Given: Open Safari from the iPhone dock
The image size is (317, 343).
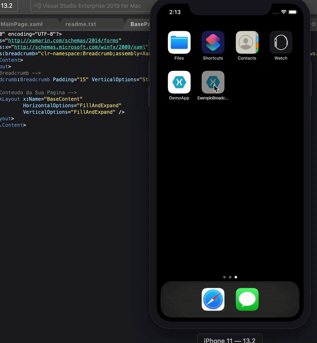Looking at the screenshot, I should point(213,299).
